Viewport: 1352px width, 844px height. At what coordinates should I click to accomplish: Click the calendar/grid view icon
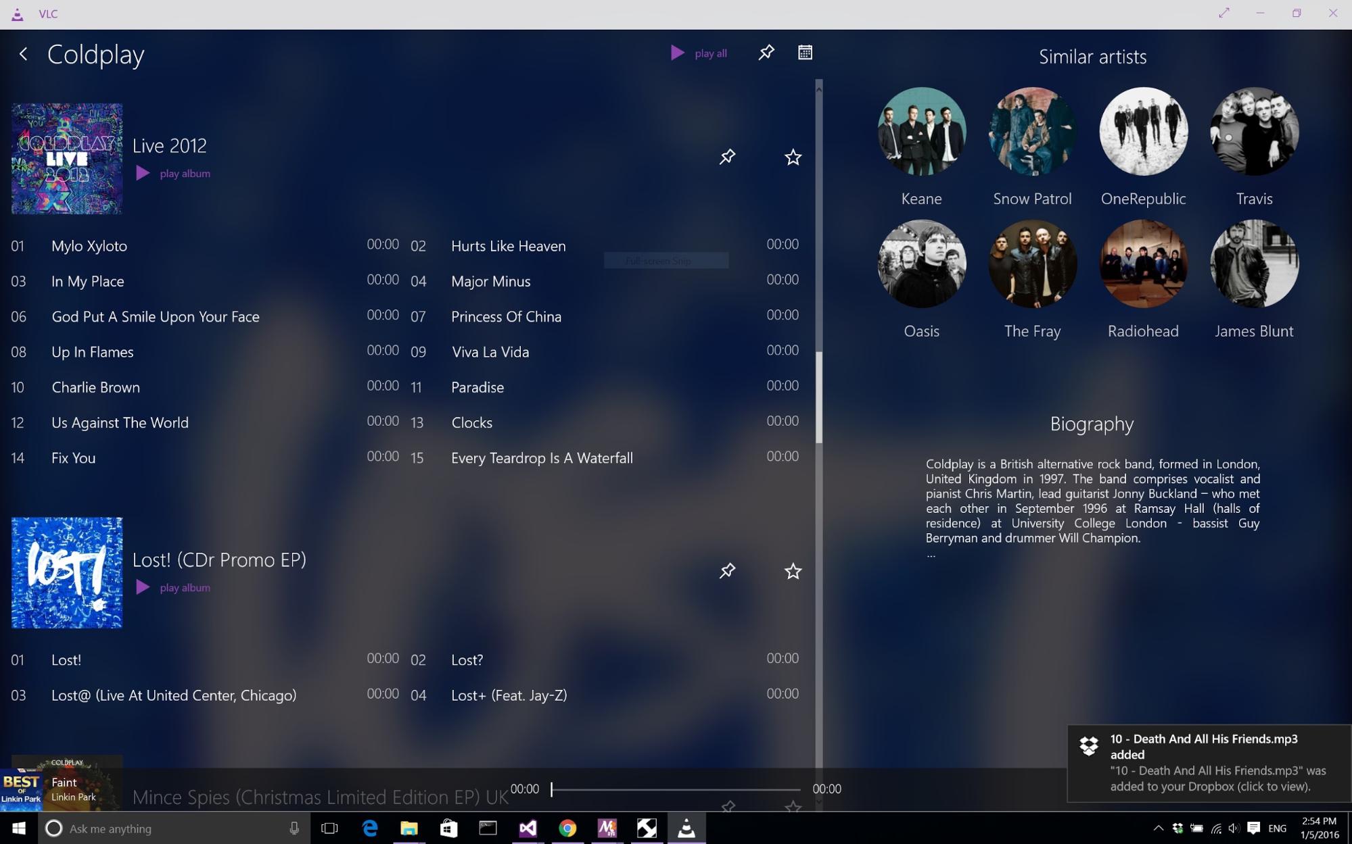[804, 53]
